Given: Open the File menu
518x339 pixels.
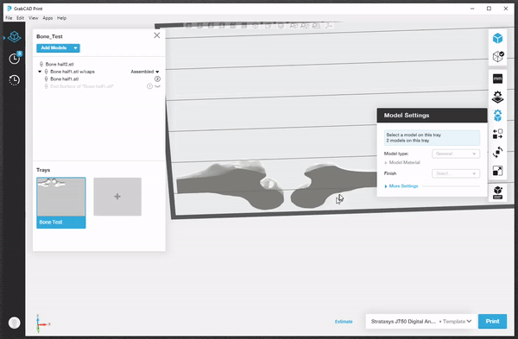Looking at the screenshot, I should pyautogui.click(x=9, y=18).
